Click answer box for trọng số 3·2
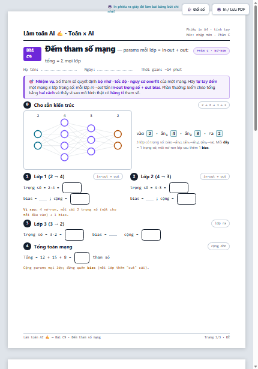This screenshot has width=258, height=369. click(74, 235)
